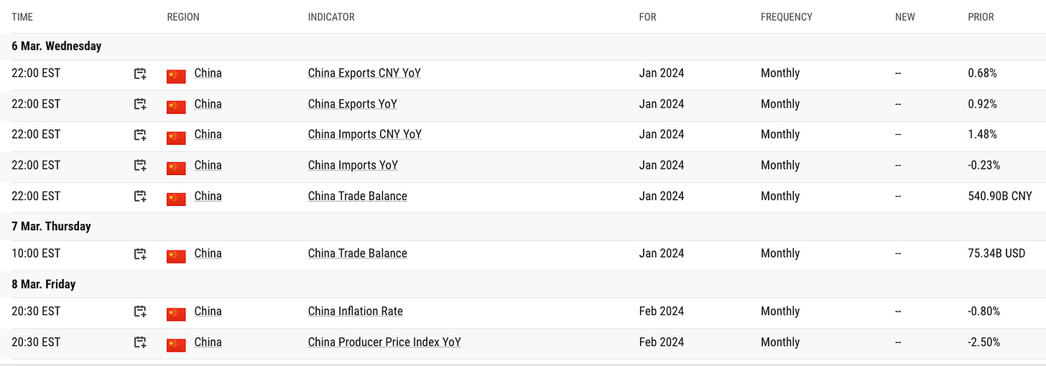Open China Inflation Rate indicator link
Screen dimensions: 1046x366
click(x=356, y=311)
